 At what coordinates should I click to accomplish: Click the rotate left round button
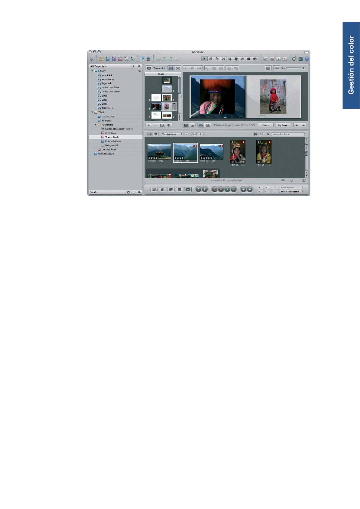pyautogui.click(x=198, y=189)
